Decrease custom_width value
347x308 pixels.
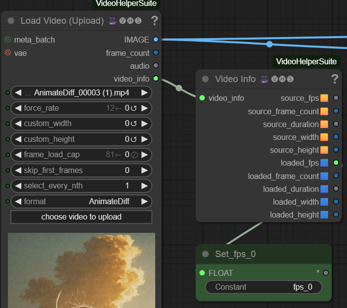(x=18, y=124)
